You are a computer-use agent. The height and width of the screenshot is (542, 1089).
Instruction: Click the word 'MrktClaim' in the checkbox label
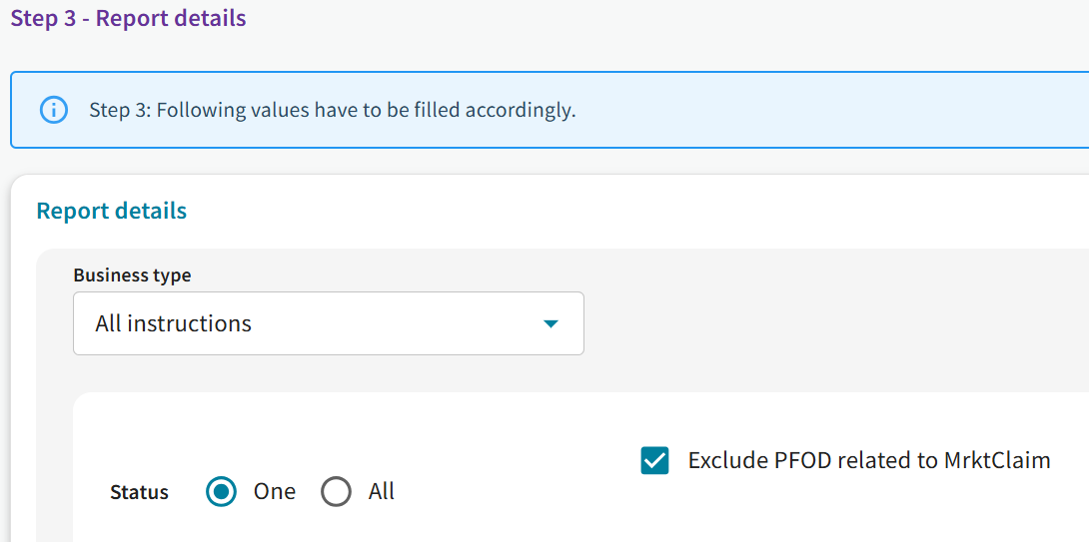click(x=997, y=460)
